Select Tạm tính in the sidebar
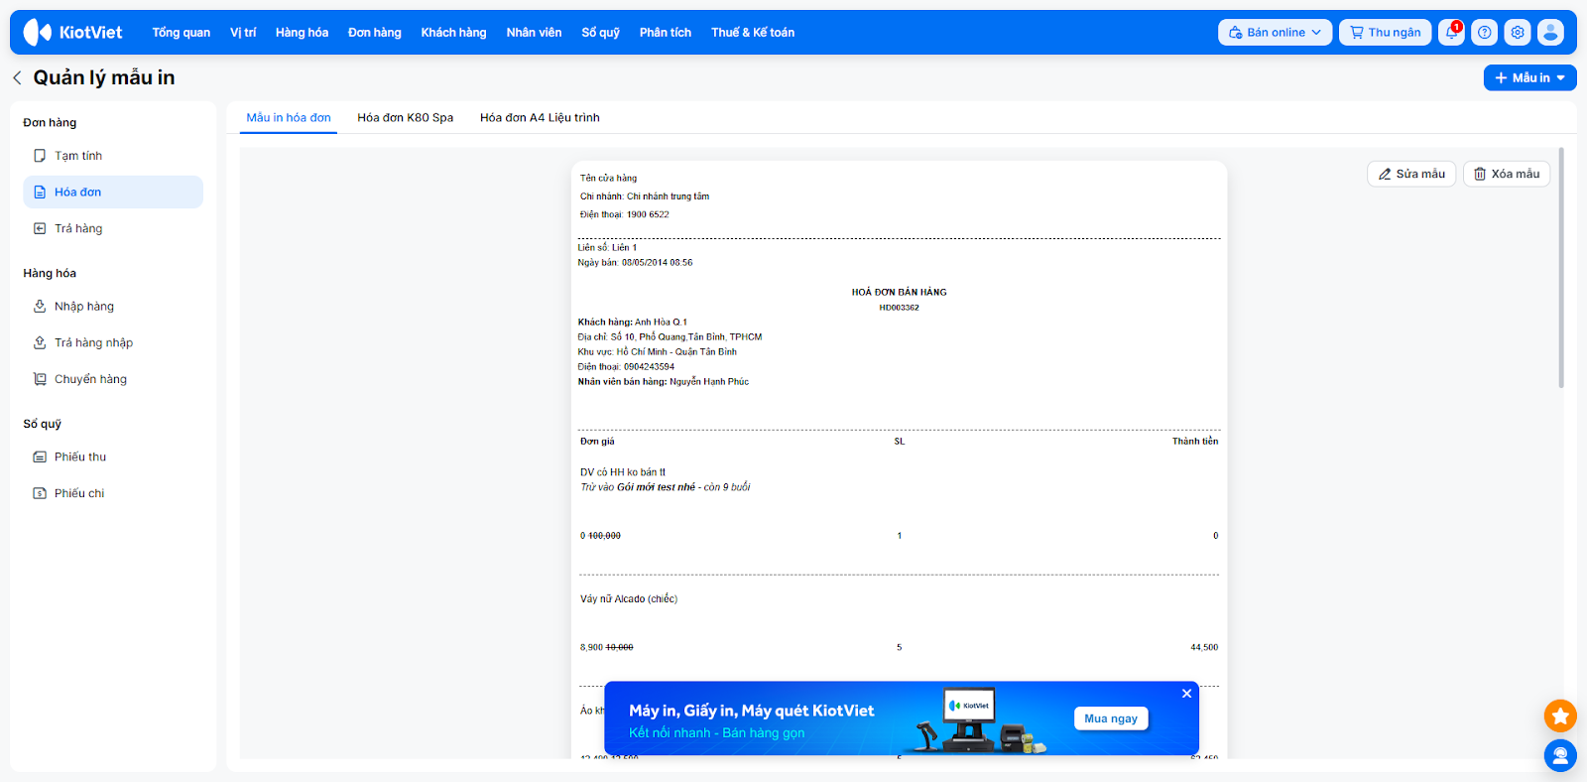This screenshot has width=1587, height=782. (x=113, y=156)
